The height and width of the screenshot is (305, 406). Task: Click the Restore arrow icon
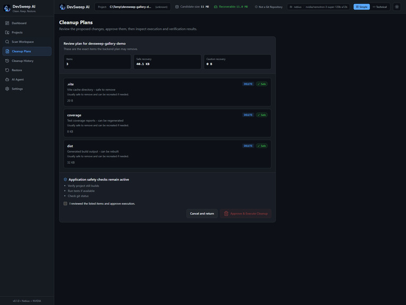7,70
